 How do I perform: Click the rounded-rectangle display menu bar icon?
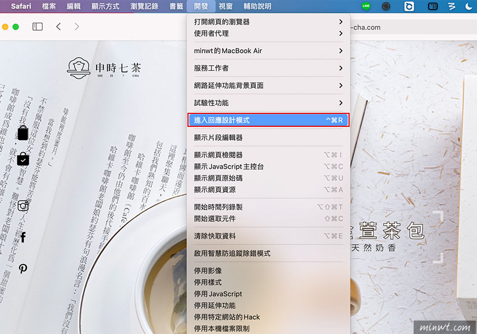pos(433,6)
